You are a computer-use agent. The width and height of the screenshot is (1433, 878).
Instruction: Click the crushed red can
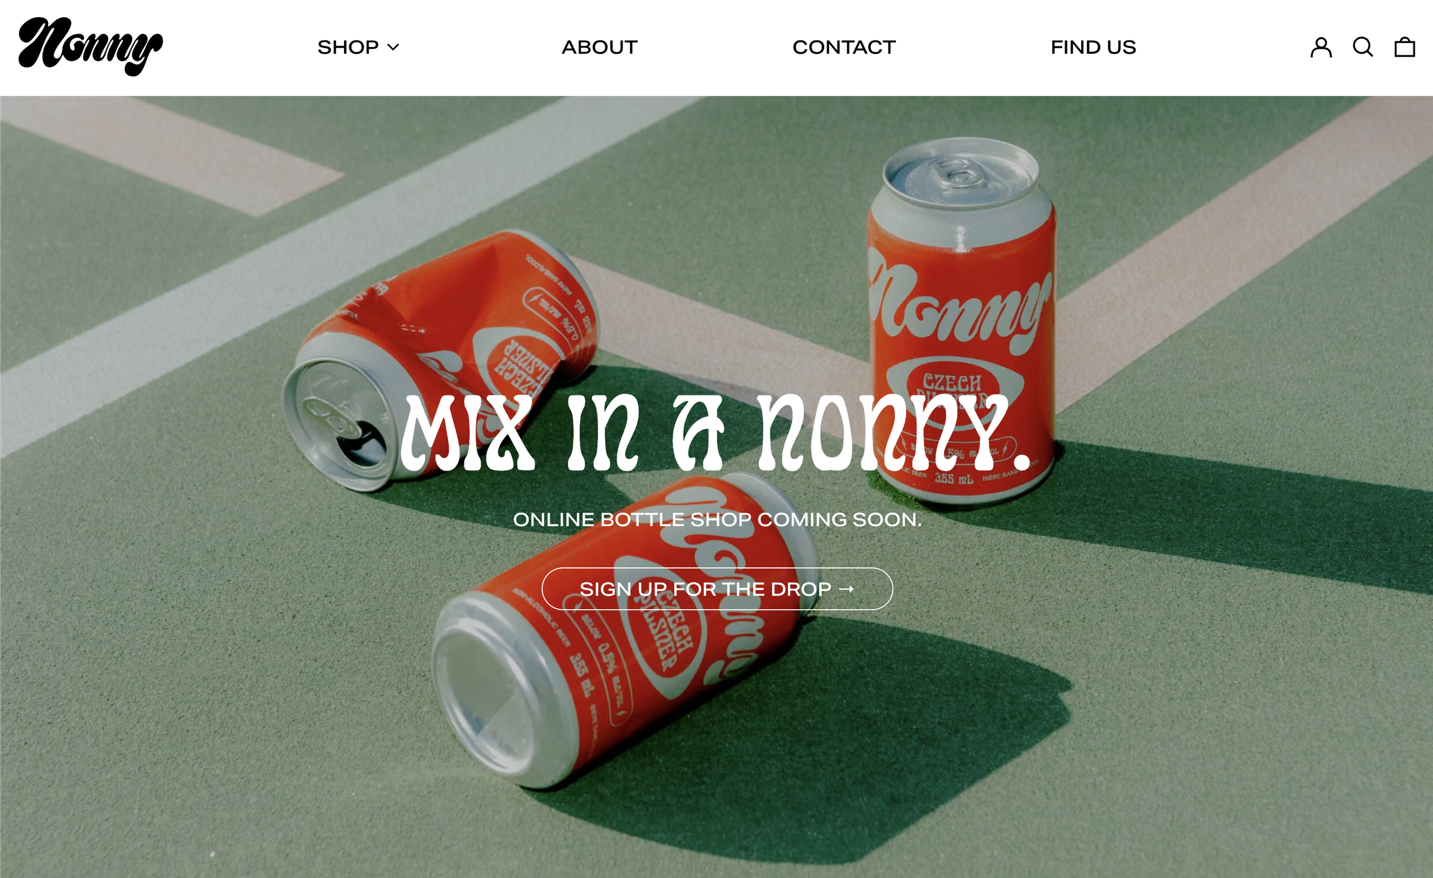pos(440,360)
